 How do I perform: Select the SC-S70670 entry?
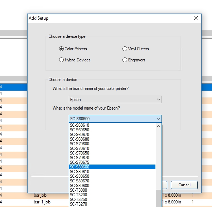[112, 158]
